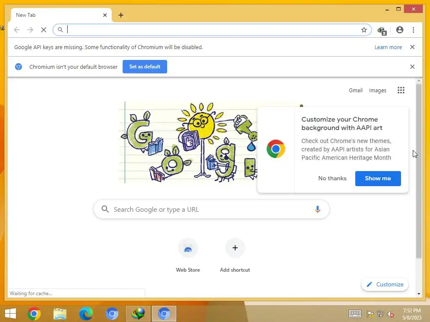This screenshot has width=430, height=322.
Task: Stop loading the page
Action: (44, 30)
